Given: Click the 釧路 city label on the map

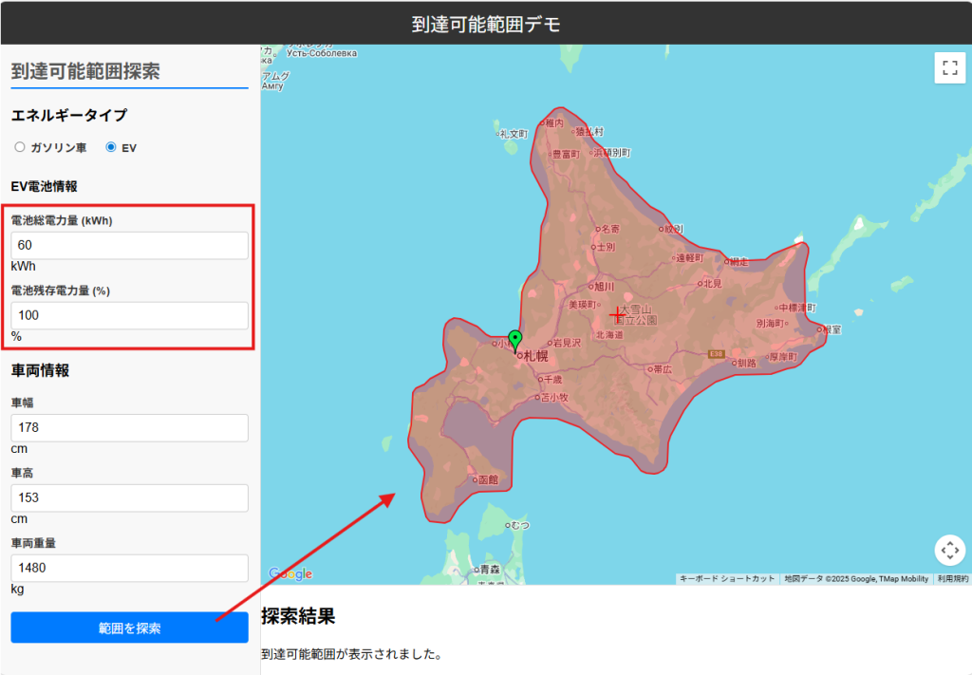Looking at the screenshot, I should click(746, 364).
